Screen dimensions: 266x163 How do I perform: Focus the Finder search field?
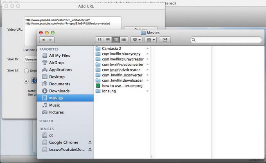[x=226, y=40]
